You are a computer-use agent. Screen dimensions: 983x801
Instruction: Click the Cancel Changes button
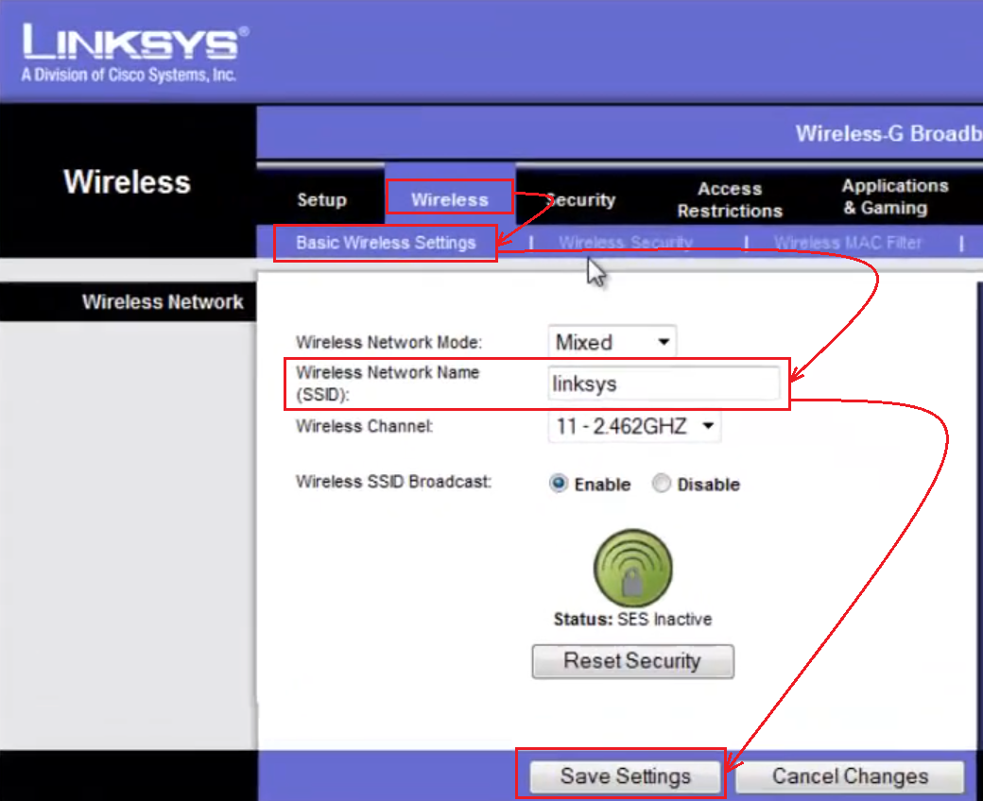point(850,776)
